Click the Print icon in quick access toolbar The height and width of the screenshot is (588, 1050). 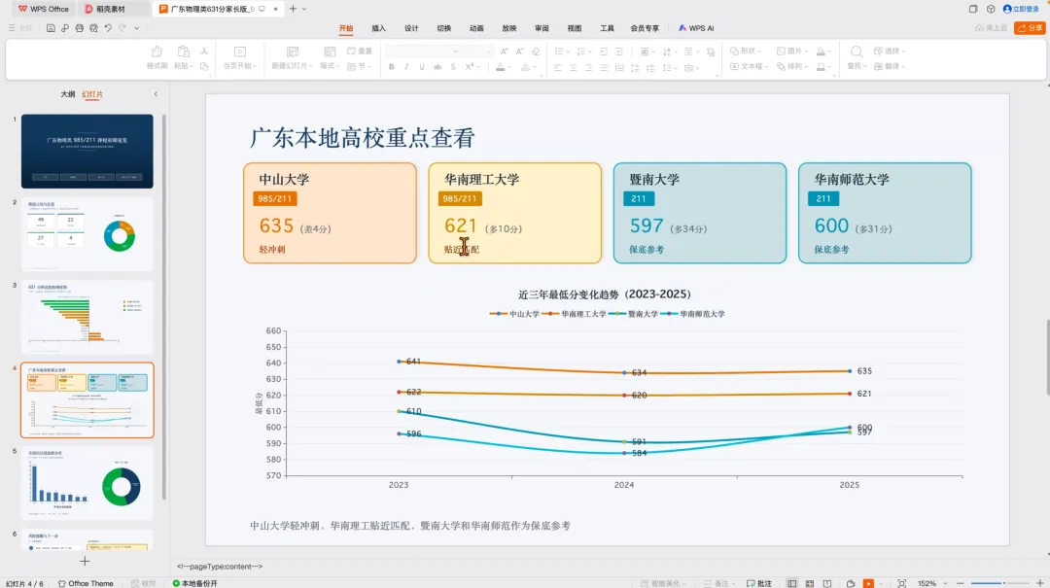[80, 28]
